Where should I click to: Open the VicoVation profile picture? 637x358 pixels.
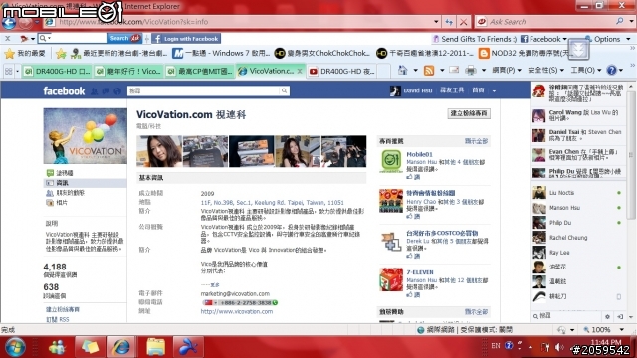pos(85,136)
